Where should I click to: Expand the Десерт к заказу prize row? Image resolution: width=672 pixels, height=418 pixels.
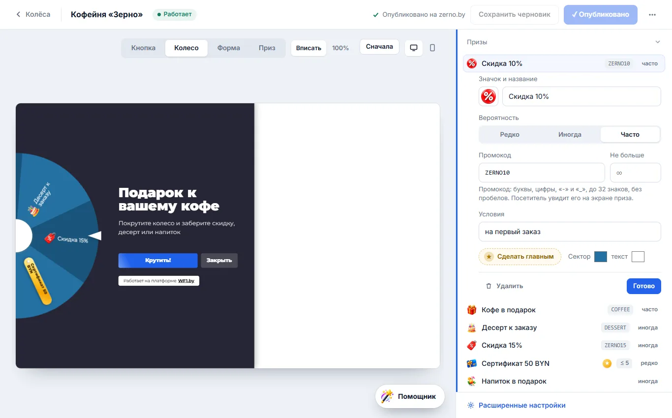coord(564,328)
